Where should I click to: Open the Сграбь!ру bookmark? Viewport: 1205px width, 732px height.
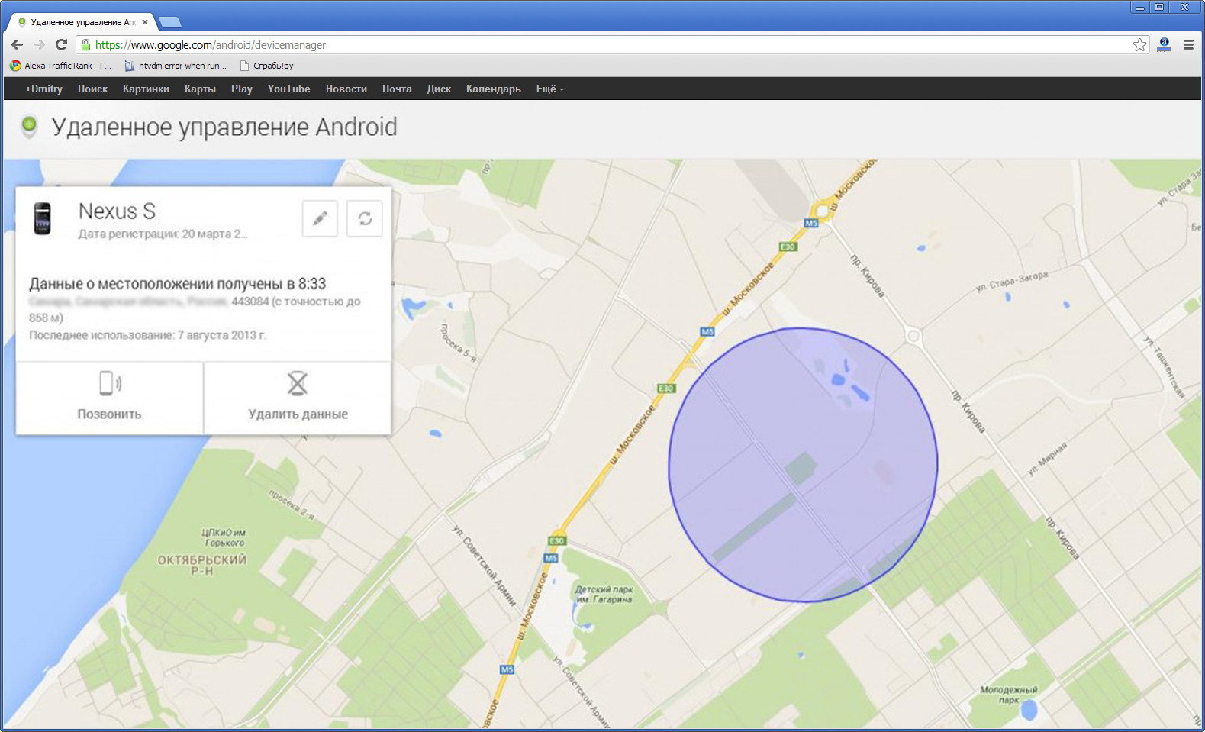(x=266, y=66)
